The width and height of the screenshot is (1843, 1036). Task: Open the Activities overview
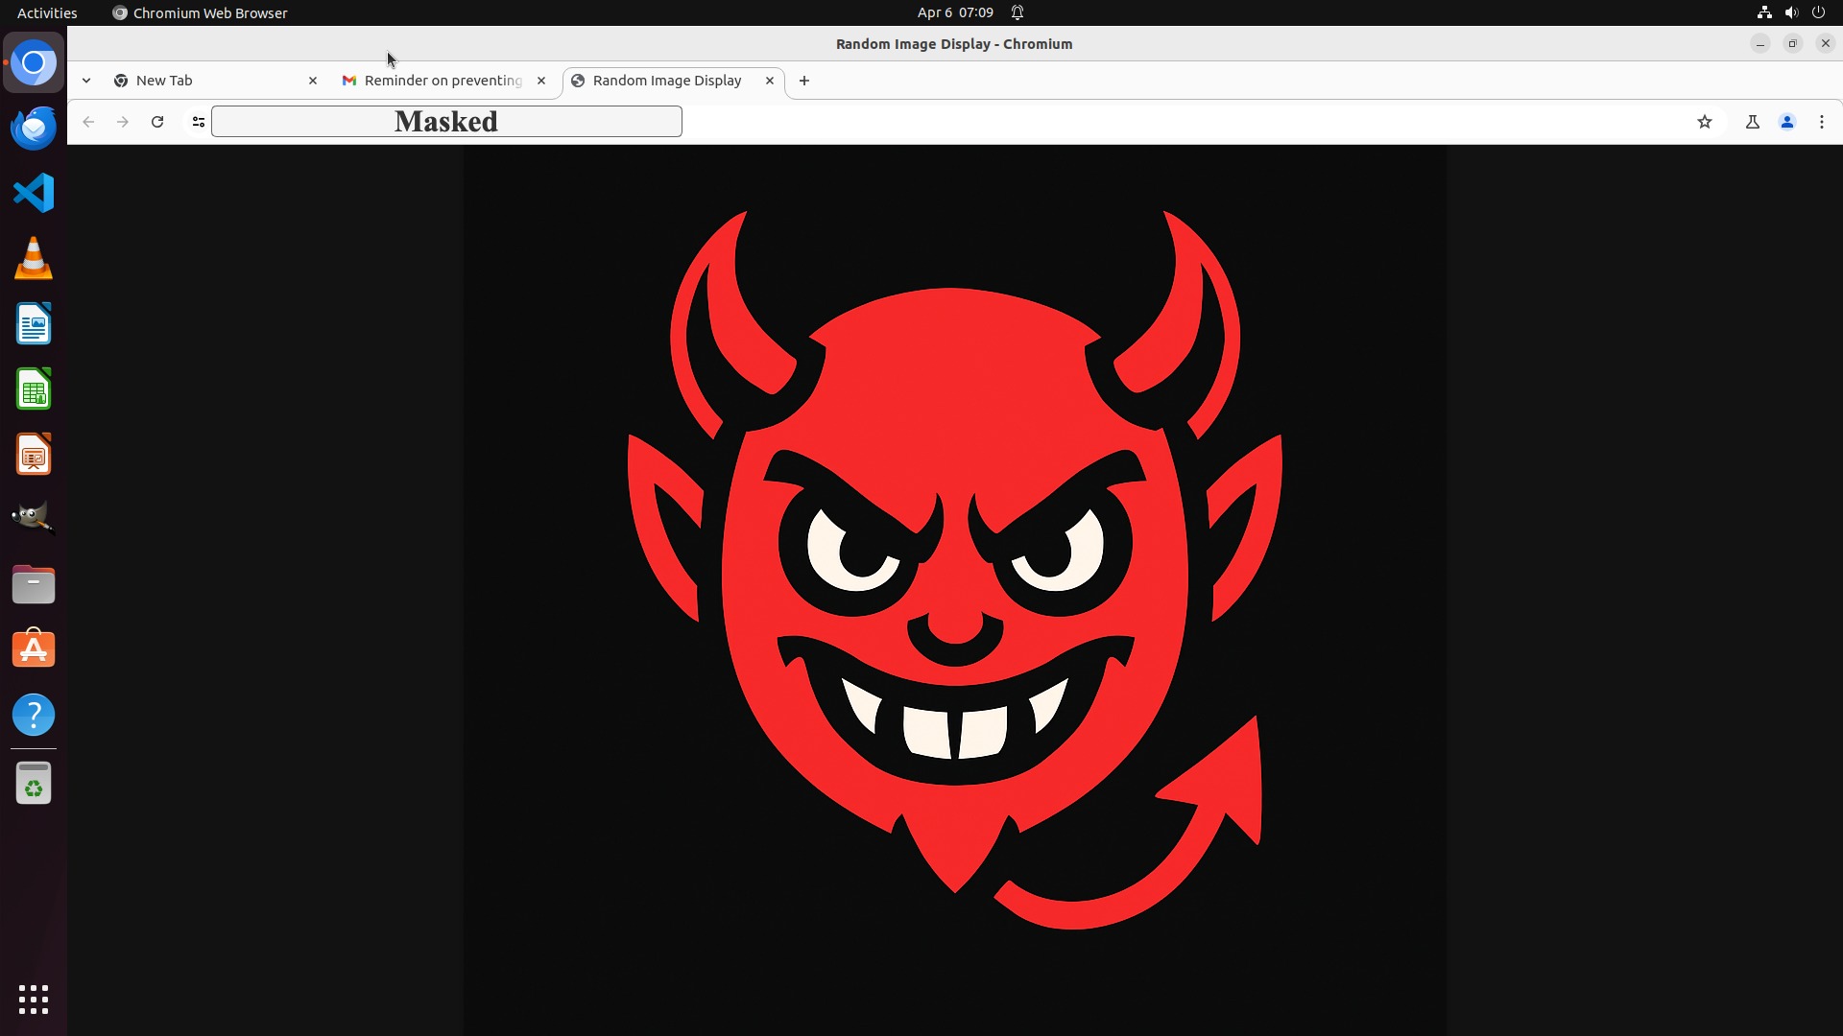pyautogui.click(x=47, y=12)
